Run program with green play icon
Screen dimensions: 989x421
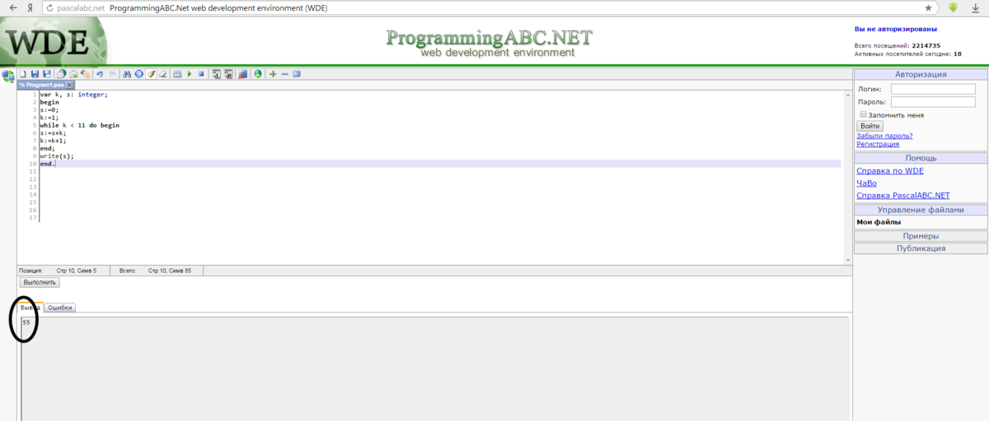[190, 74]
